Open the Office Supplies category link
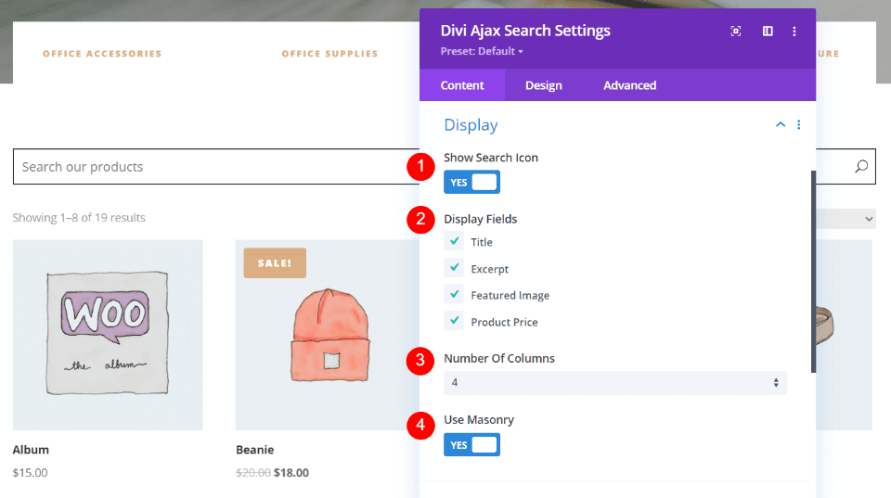The height and width of the screenshot is (498, 891). click(x=329, y=54)
